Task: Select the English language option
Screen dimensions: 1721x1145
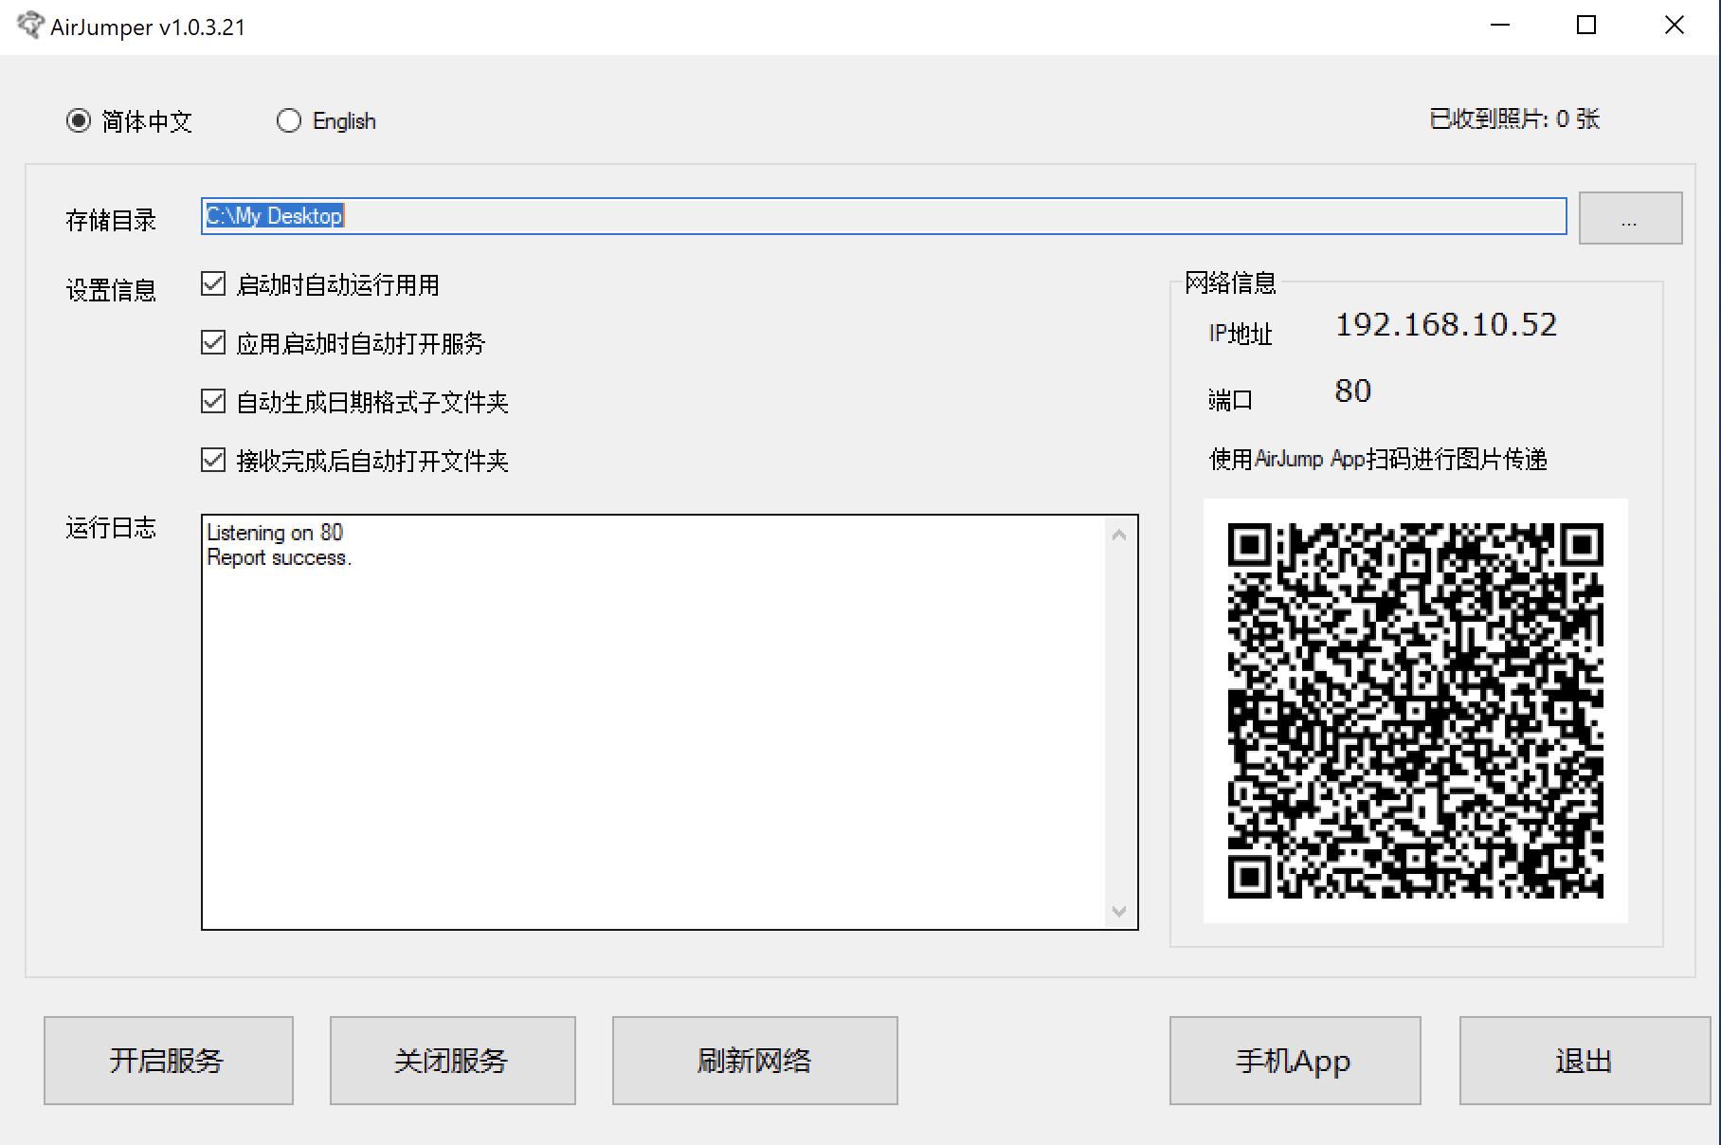Action: (x=289, y=120)
